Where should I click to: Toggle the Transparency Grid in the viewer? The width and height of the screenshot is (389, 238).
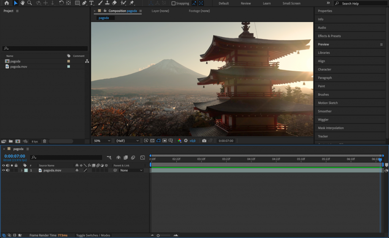(152, 140)
